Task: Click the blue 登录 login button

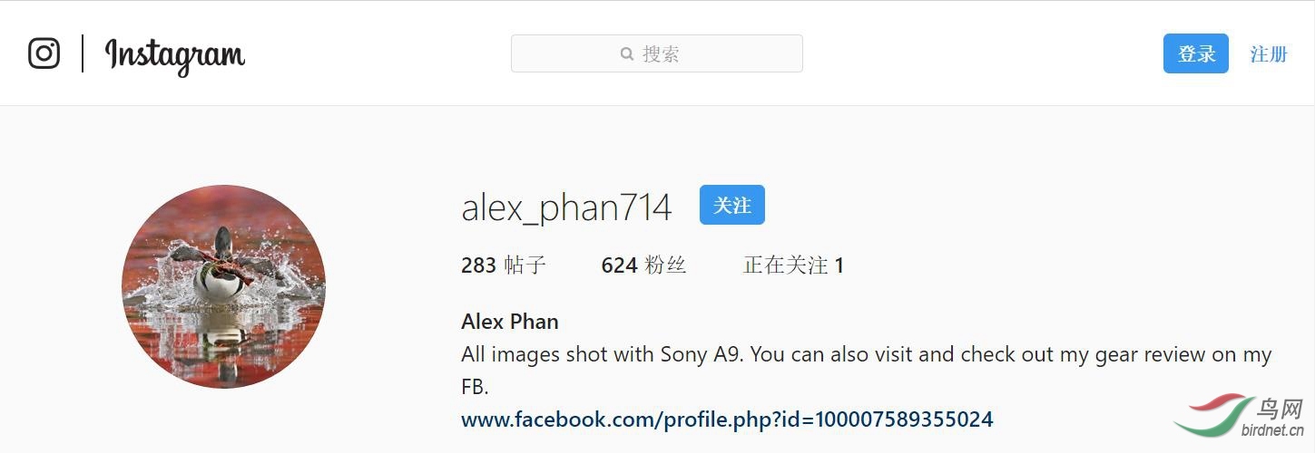Action: (x=1195, y=53)
